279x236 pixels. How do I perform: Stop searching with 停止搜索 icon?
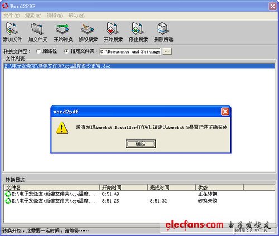pos(138,28)
